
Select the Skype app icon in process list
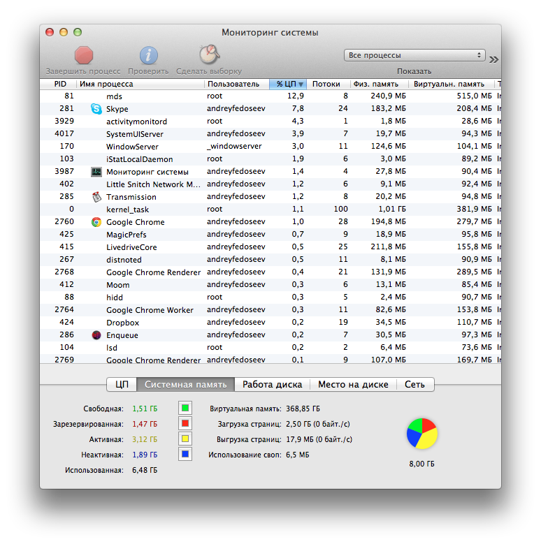pos(96,109)
